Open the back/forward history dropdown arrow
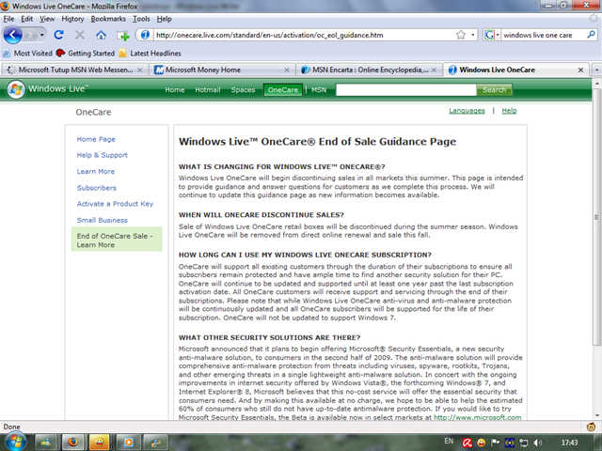Image resolution: width=602 pixels, height=451 pixels. coord(42,35)
